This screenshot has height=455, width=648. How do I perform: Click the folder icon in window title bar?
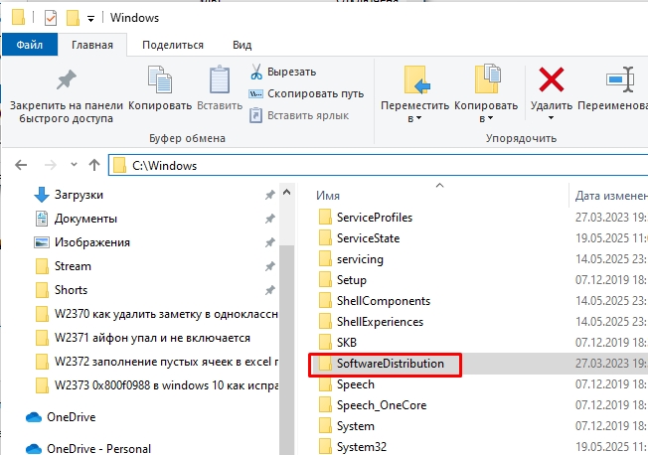tap(18, 18)
